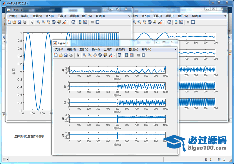Click Open File icon in Figure 1 toolbar
This screenshot has width=234, height=164.
point(14,22)
